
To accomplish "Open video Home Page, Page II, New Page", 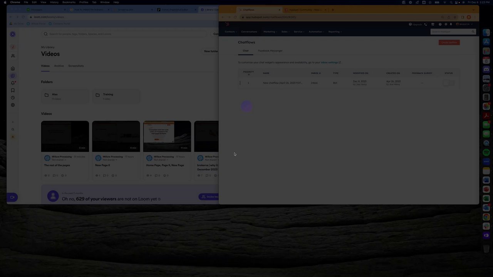I will pyautogui.click(x=165, y=165).
